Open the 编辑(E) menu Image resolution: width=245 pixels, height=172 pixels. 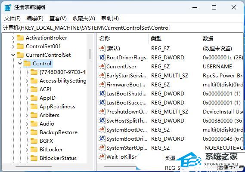(x=35, y=18)
